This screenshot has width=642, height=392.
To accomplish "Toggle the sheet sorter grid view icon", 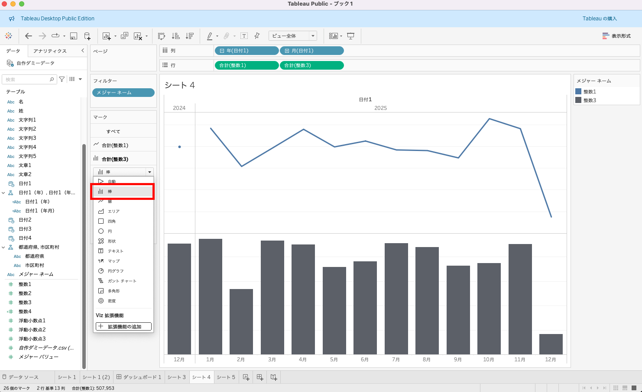I will 616,388.
